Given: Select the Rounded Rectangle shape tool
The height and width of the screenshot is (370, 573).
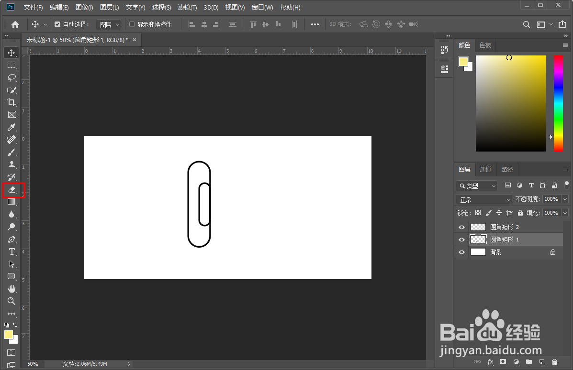Looking at the screenshot, I should pyautogui.click(x=11, y=276).
